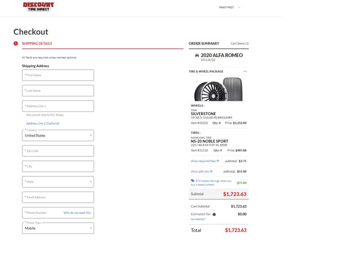Click the ORDER SUMMARY heading
The width and height of the screenshot is (342, 273).
204,44
